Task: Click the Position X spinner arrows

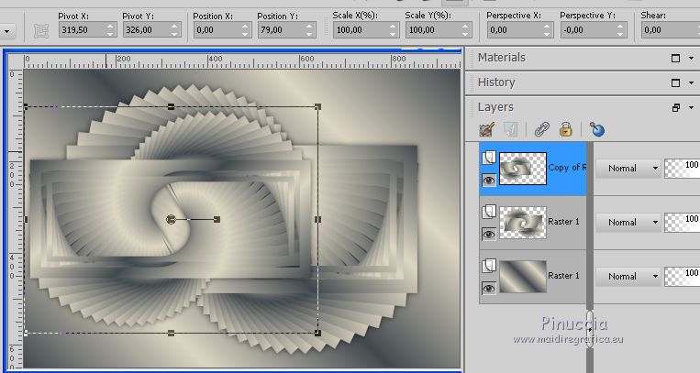Action: 246,30
